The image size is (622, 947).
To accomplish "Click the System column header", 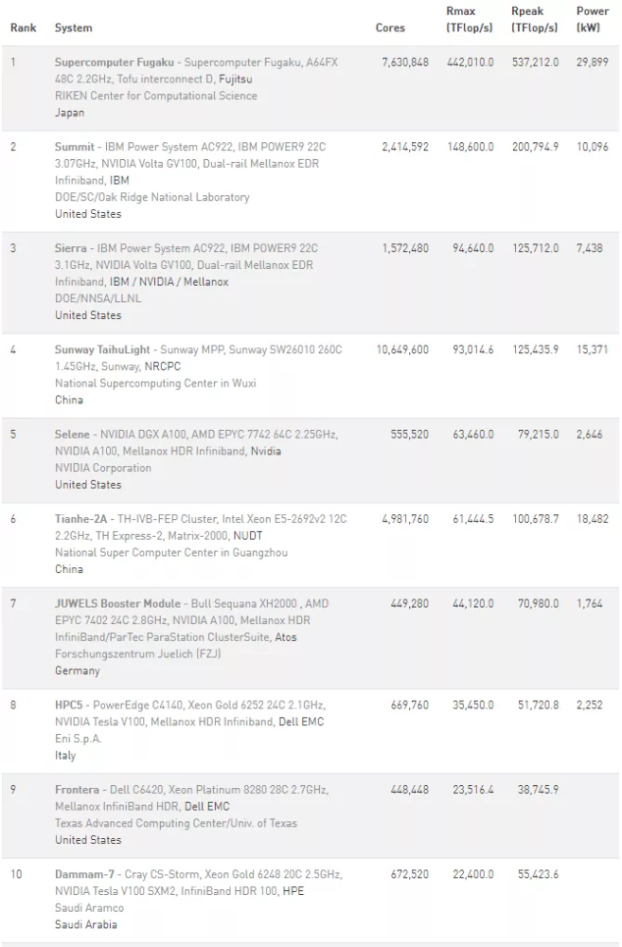I will click(x=73, y=28).
